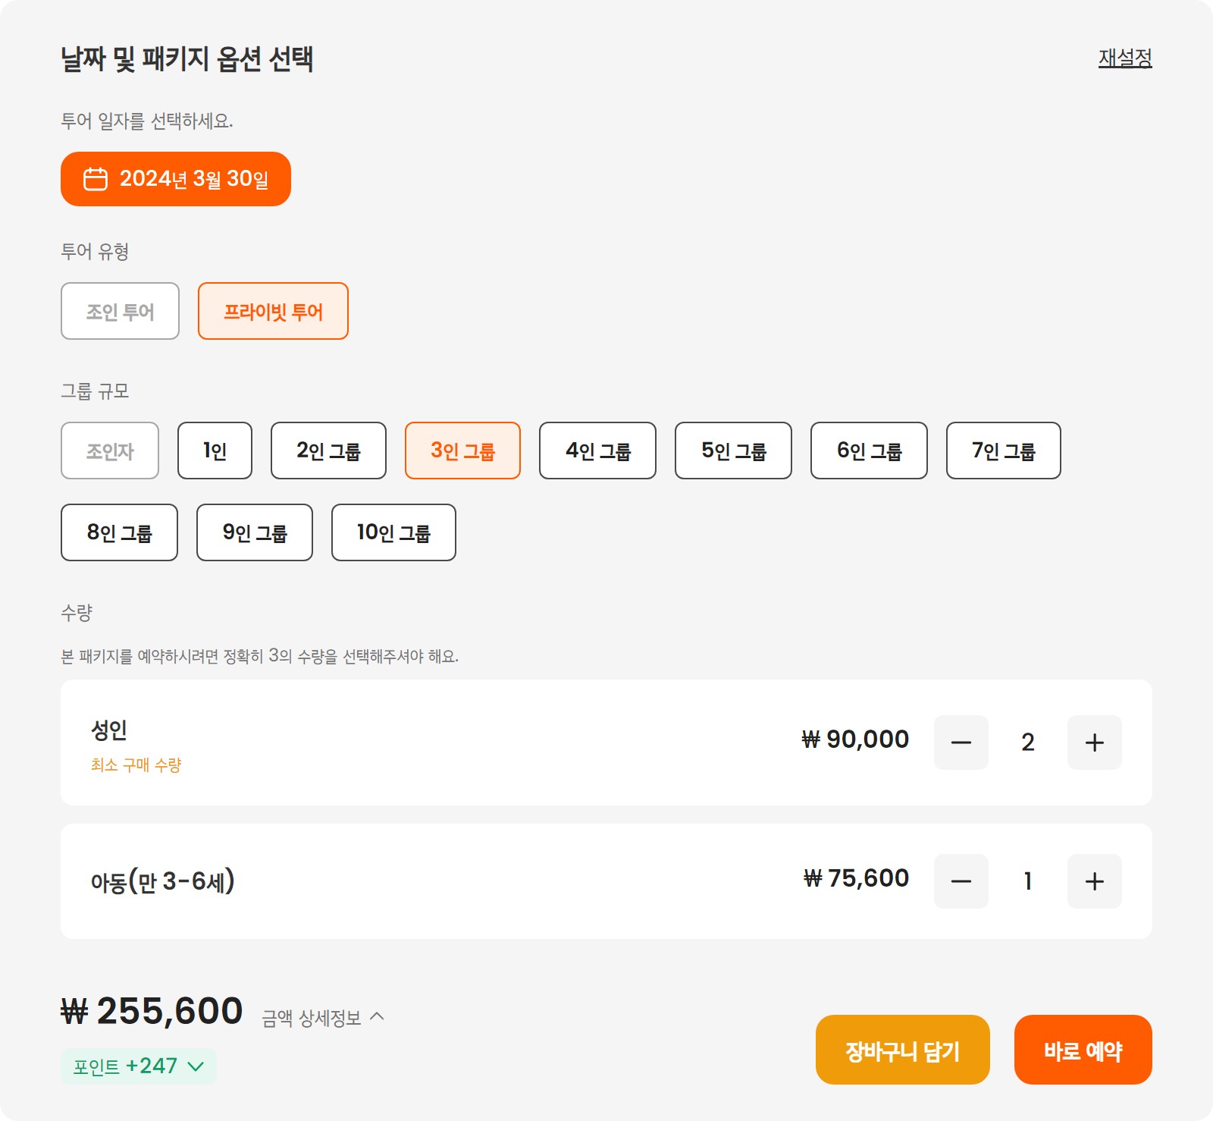The width and height of the screenshot is (1213, 1121).
Task: Open the 2024년 3월 30일 date picker
Action: 176,179
